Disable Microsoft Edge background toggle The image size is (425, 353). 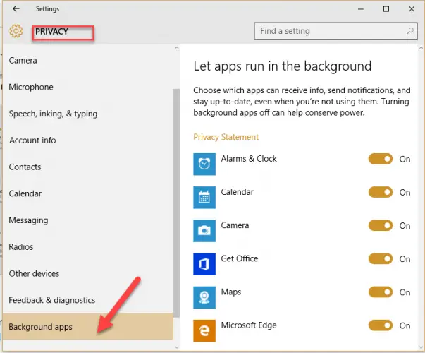coord(381,325)
